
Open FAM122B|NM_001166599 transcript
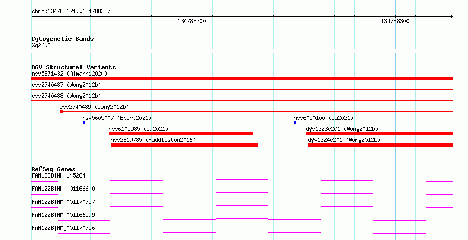(63, 215)
